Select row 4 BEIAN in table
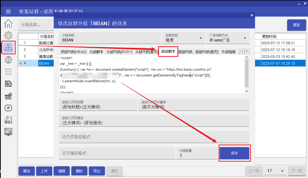The width and height of the screenshot is (308, 178). (x=36, y=63)
